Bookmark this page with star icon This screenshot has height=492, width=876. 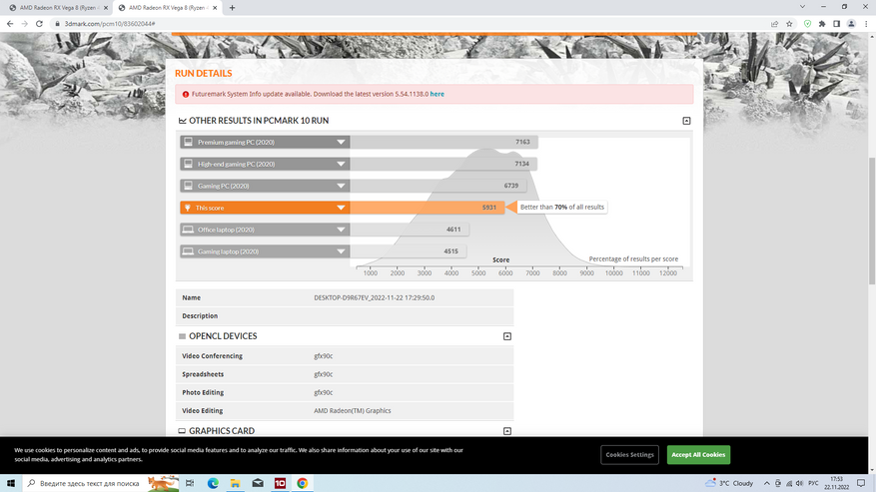pyautogui.click(x=789, y=24)
